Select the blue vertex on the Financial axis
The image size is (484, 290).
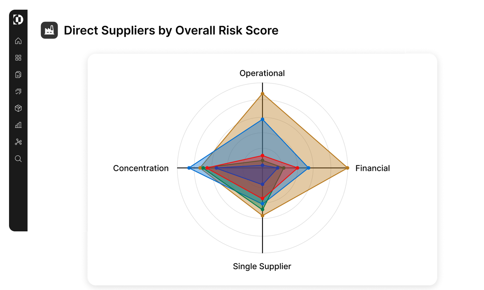click(308, 168)
